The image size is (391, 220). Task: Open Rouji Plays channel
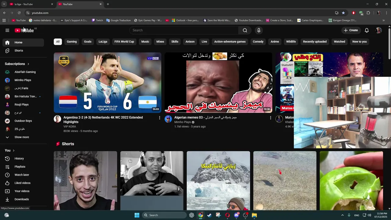click(23, 105)
